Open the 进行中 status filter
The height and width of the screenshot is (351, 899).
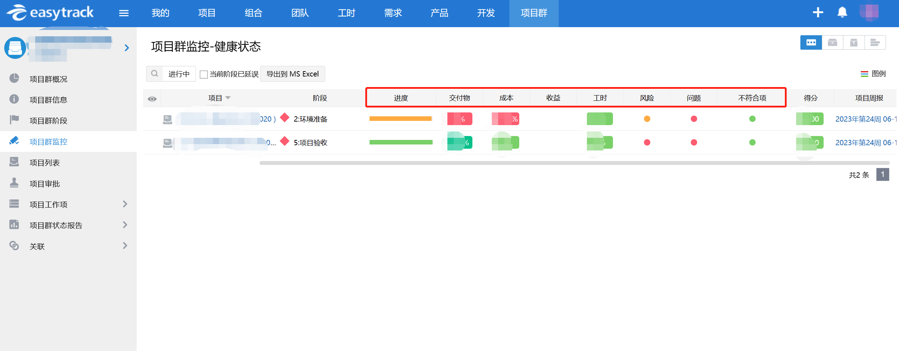click(179, 74)
